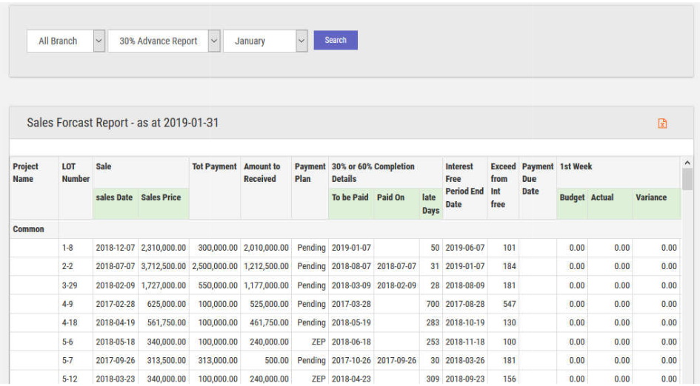Image resolution: width=700 pixels, height=386 pixels.
Task: Select the LOT number 1-8 cell
Action: point(67,248)
